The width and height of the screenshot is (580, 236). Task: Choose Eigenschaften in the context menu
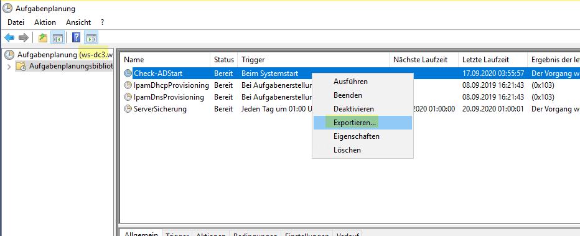(362, 136)
